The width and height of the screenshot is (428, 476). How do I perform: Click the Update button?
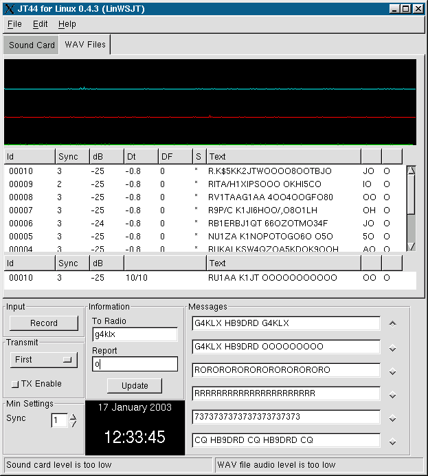tap(135, 385)
